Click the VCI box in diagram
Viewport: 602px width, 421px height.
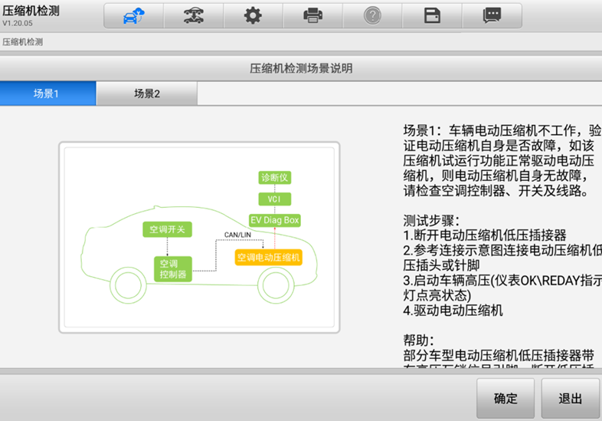pyautogui.click(x=274, y=199)
